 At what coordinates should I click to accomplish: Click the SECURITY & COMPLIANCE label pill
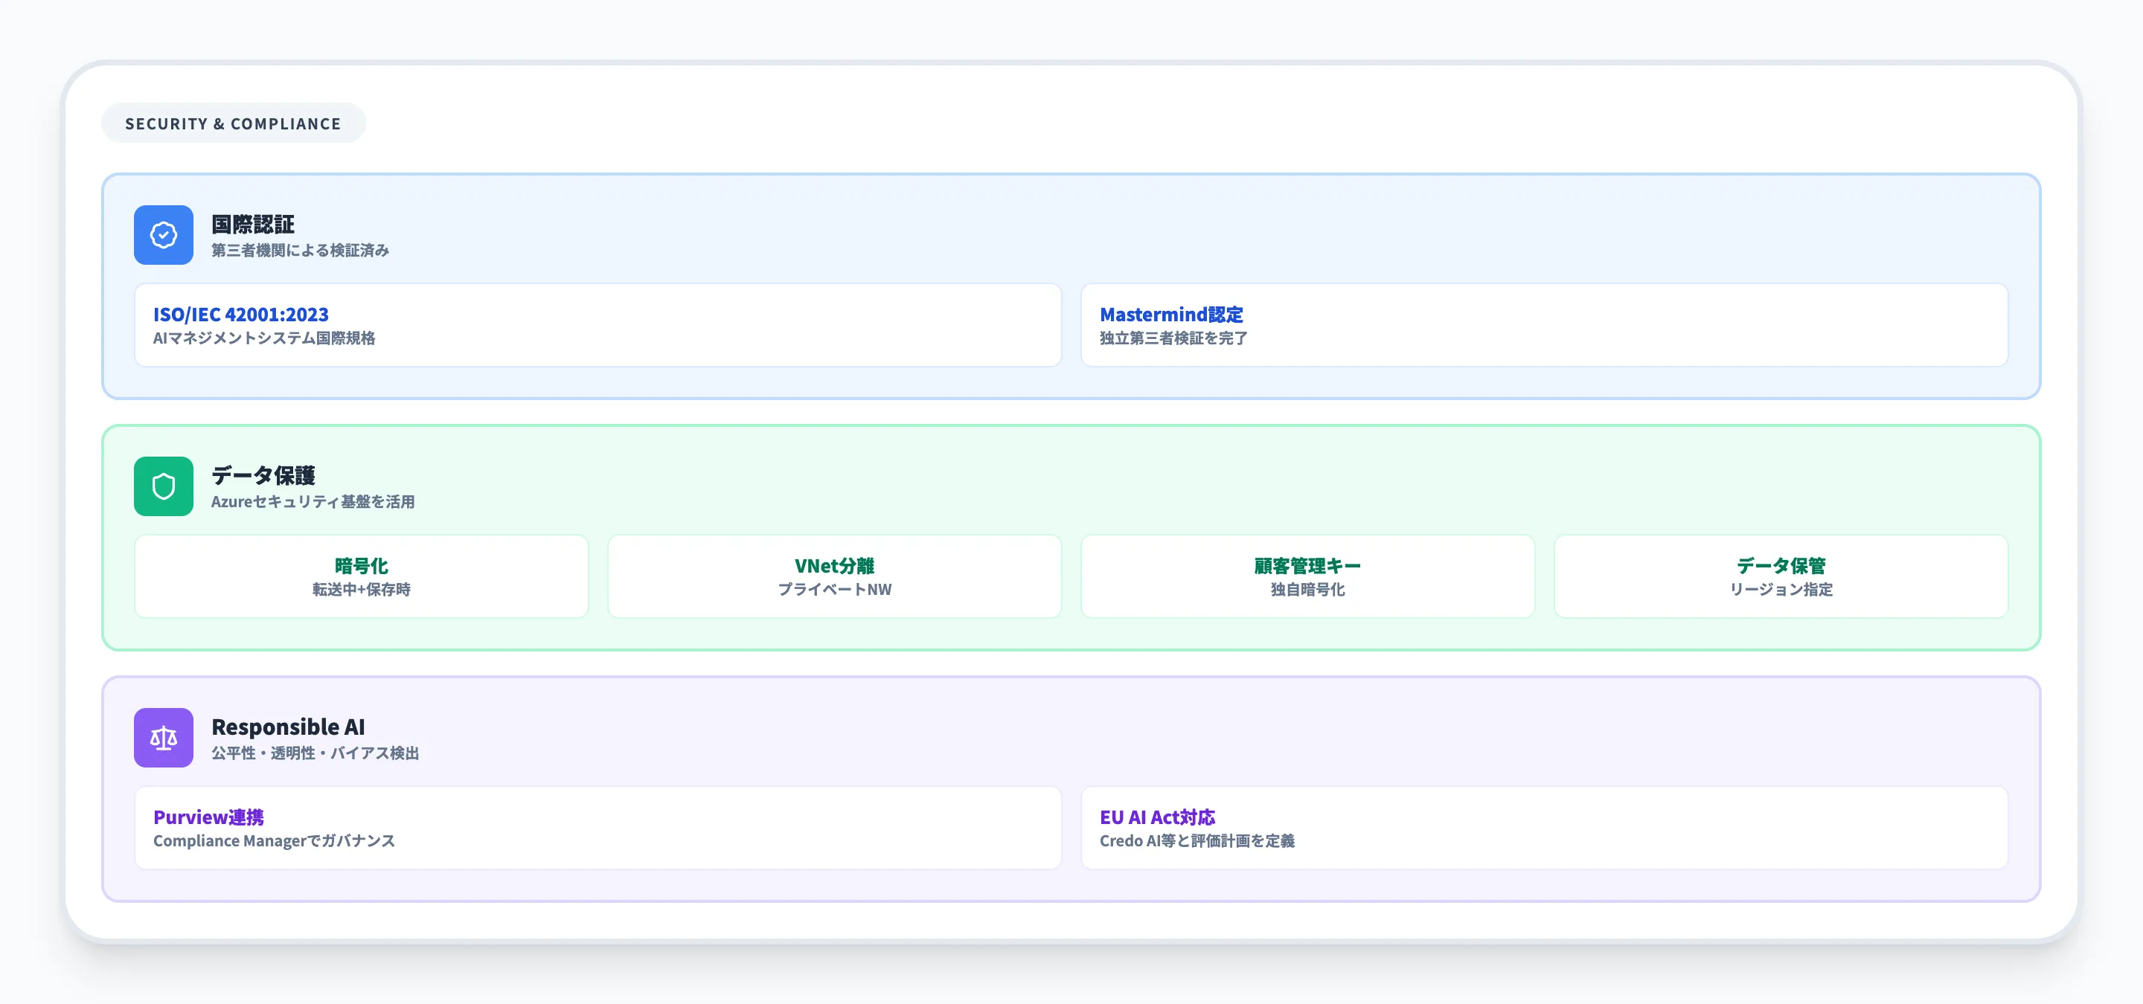(233, 123)
